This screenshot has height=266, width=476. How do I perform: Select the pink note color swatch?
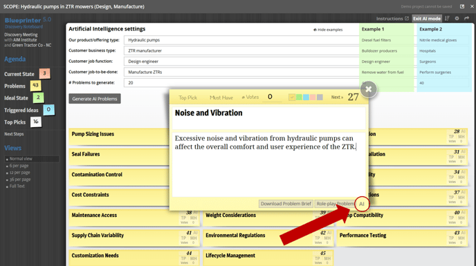(x=313, y=97)
